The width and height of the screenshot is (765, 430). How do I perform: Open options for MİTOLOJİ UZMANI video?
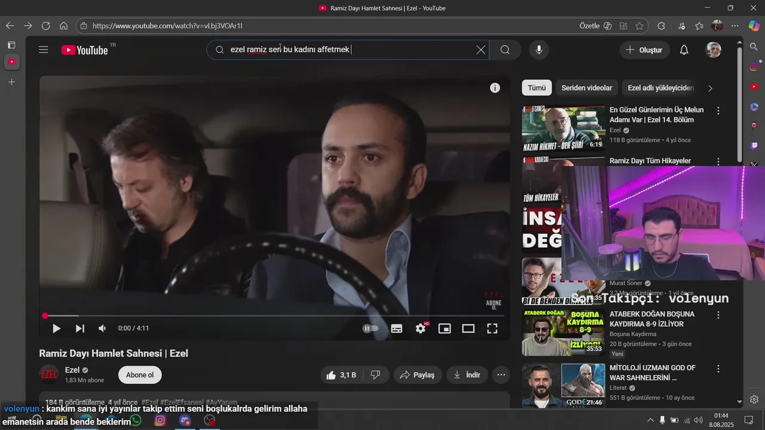[718, 369]
